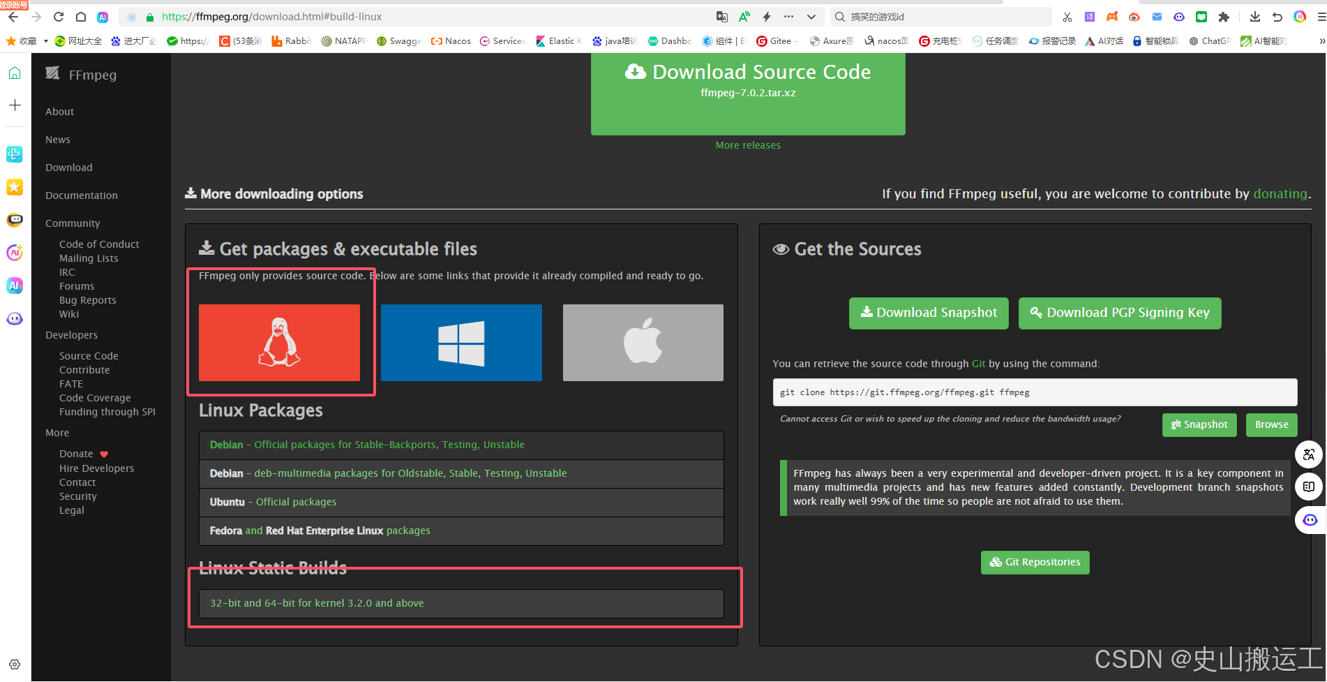
Task: Click the left sidebar home icon
Action: [x=15, y=73]
